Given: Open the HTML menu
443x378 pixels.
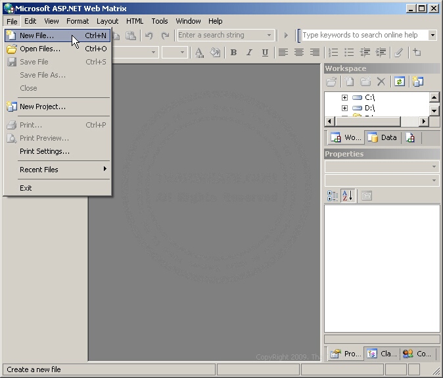Looking at the screenshot, I should coord(135,21).
